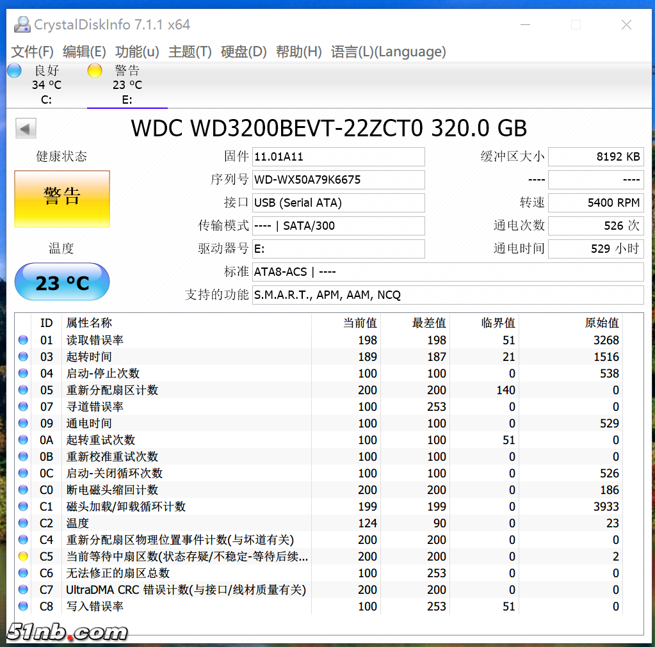The width and height of the screenshot is (655, 647).
Task: Click the 属性名称 column header
Action: pos(89,323)
